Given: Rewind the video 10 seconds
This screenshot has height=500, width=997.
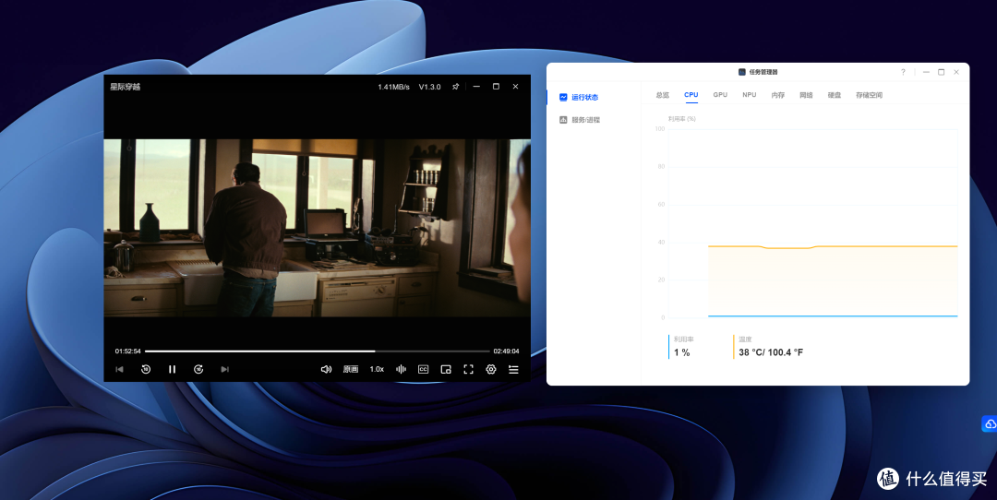Looking at the screenshot, I should tap(146, 369).
